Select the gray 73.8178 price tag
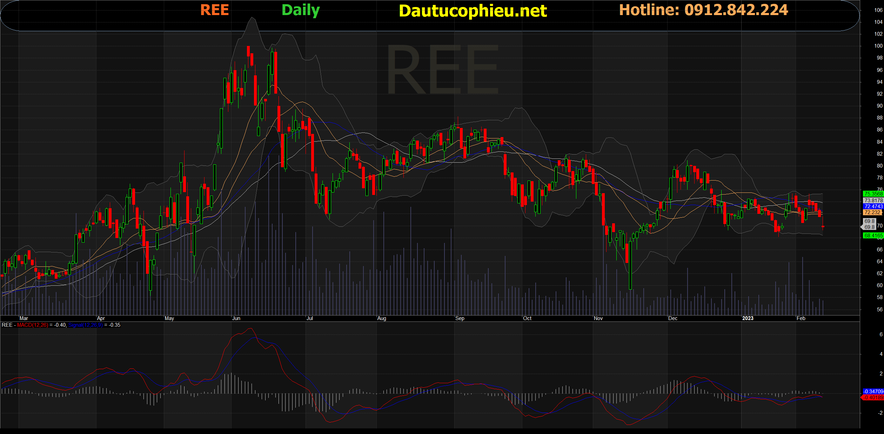Image resolution: width=884 pixels, height=434 pixels. pyautogui.click(x=873, y=201)
